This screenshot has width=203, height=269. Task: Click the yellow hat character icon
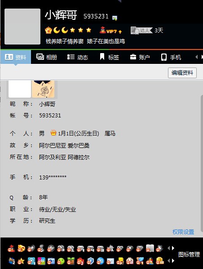pyautogui.click(x=120, y=261)
